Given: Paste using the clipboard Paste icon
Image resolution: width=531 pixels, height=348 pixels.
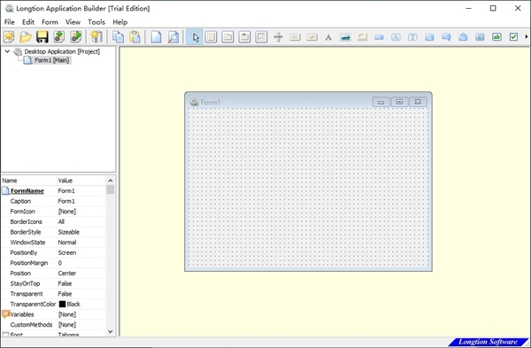Looking at the screenshot, I should (x=135, y=36).
